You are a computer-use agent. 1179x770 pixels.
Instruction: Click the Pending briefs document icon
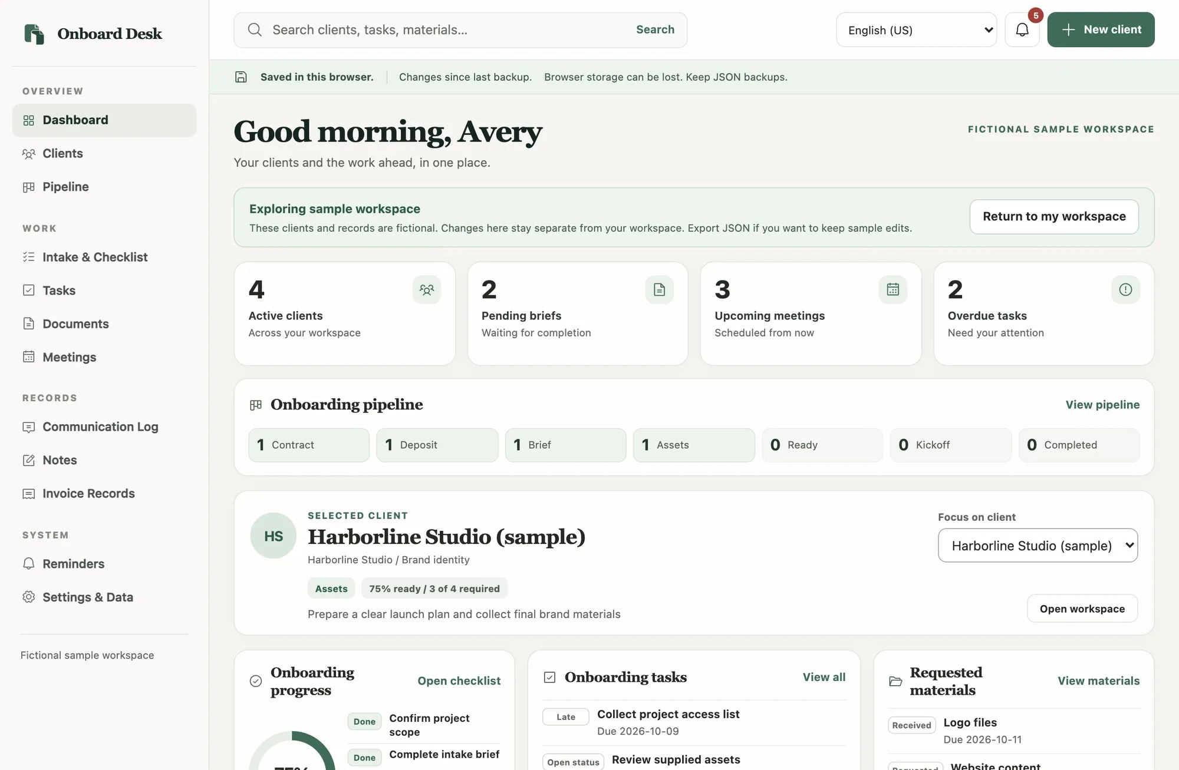[x=660, y=290]
